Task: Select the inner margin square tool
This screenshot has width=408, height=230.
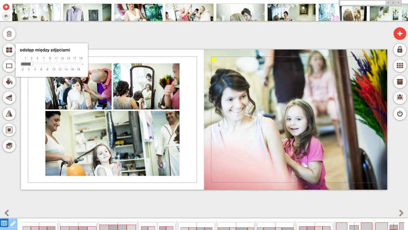Action: (x=9, y=130)
